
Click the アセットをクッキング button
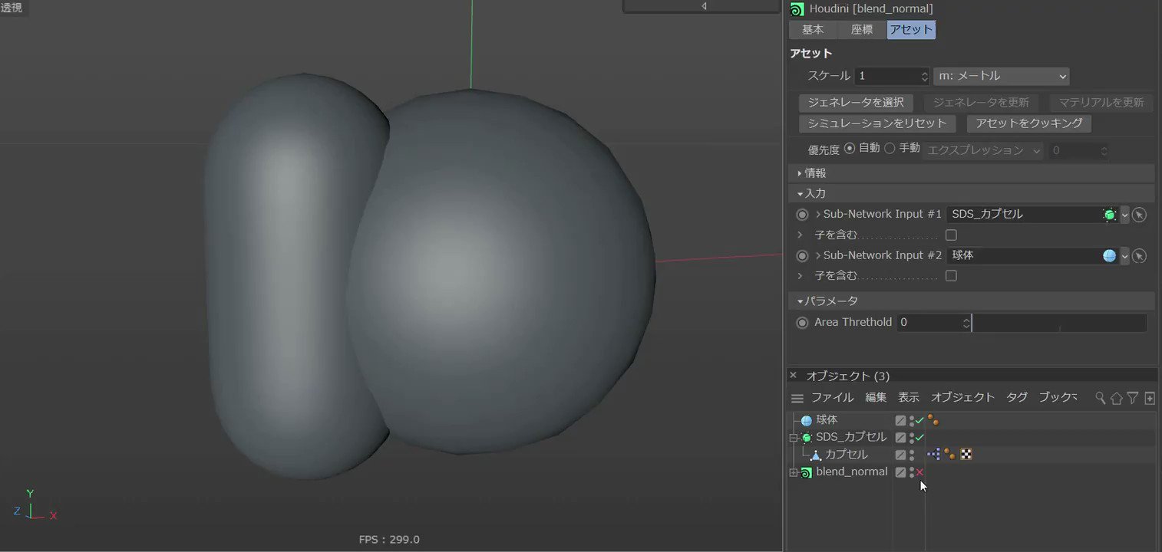(x=1029, y=123)
